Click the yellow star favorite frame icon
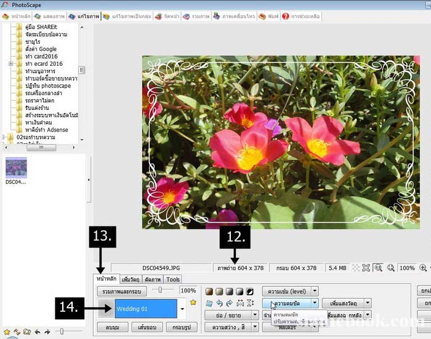 pos(193,303)
